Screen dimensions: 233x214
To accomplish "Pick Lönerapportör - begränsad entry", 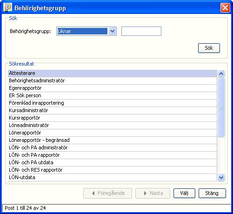I will coord(113,140).
